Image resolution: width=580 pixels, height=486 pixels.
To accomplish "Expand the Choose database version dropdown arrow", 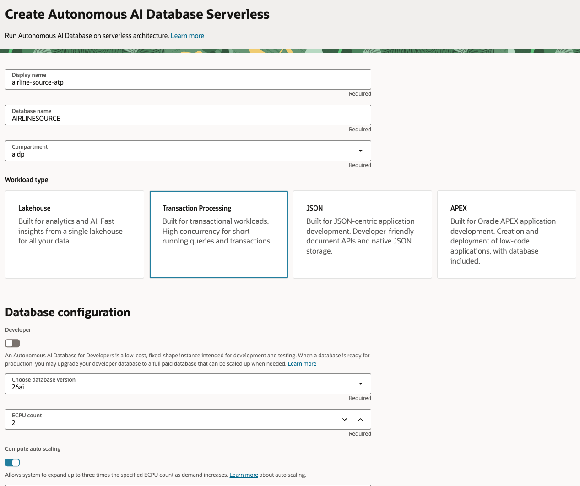I will (x=361, y=384).
